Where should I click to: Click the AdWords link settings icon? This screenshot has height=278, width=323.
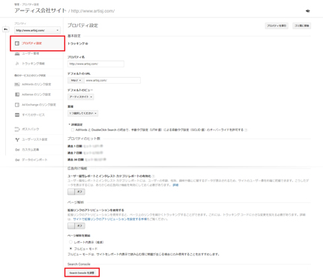pos(17,84)
